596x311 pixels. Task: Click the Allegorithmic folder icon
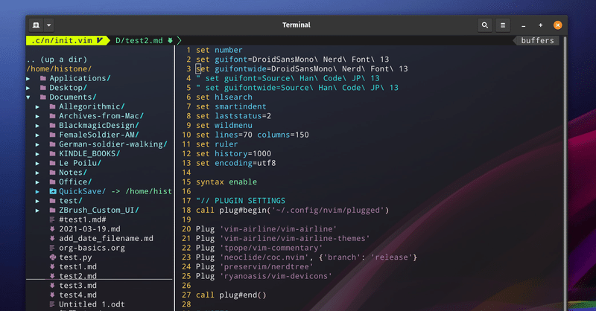point(52,106)
